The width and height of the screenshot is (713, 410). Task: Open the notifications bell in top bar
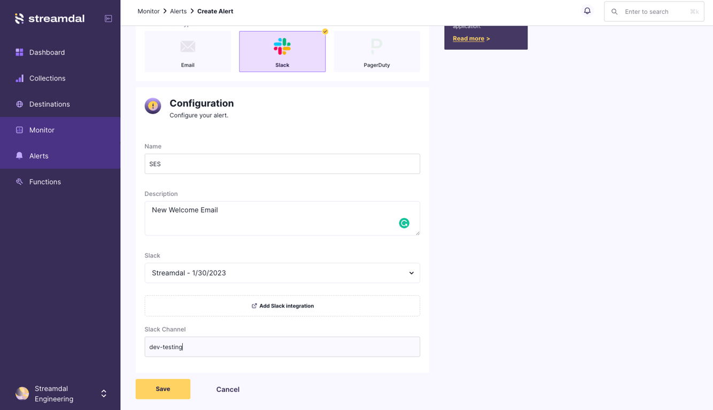(x=587, y=11)
